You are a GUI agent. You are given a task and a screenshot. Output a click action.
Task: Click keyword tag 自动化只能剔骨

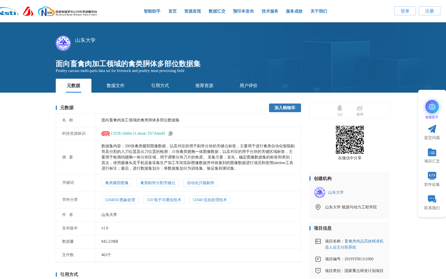[201, 183]
